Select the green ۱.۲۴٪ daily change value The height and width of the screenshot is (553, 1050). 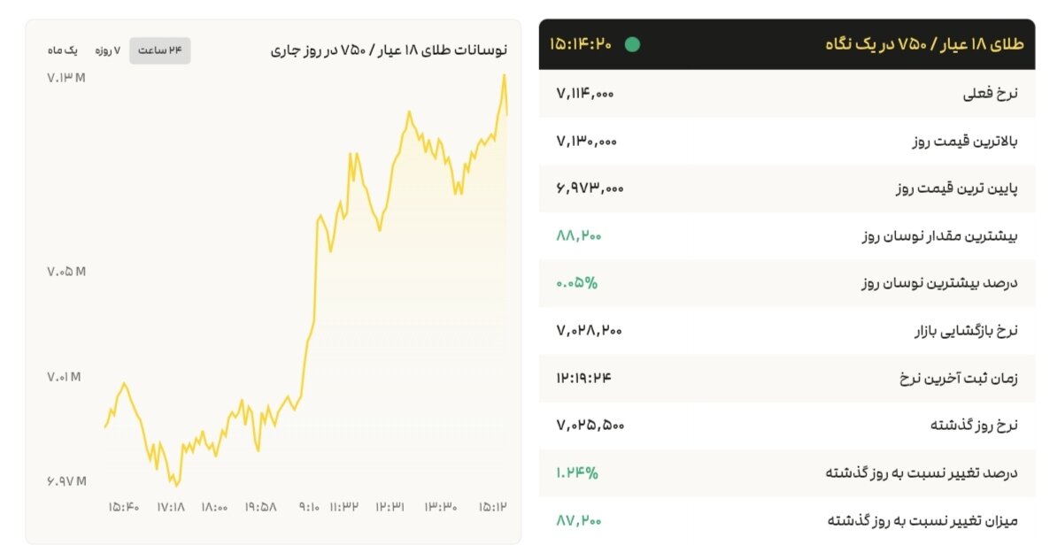pos(575,473)
